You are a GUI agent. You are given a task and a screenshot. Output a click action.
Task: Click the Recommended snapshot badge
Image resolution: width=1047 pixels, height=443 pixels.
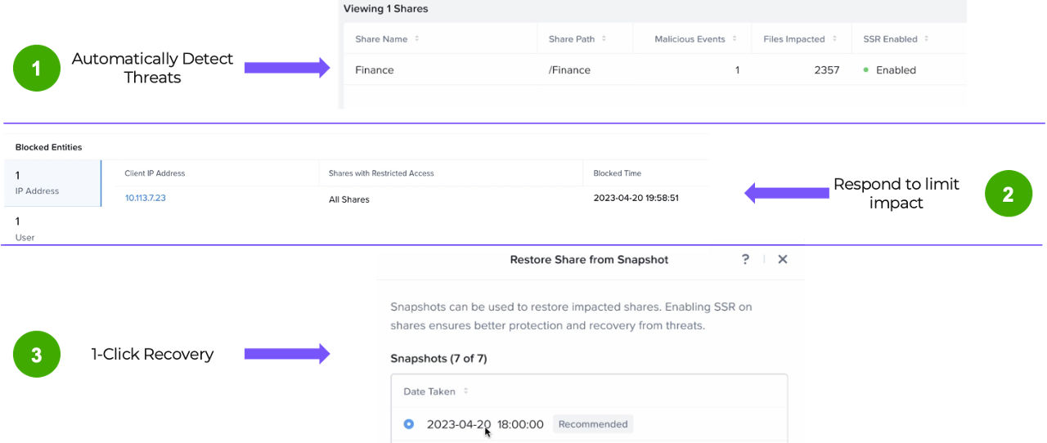coord(593,424)
